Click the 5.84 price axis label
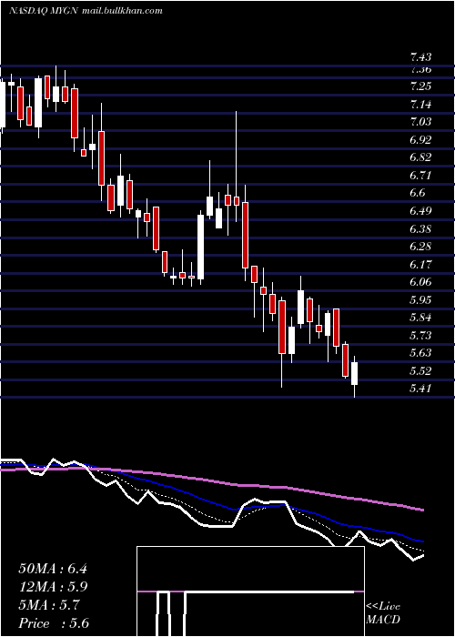The height and width of the screenshot is (637, 455). coord(420,318)
